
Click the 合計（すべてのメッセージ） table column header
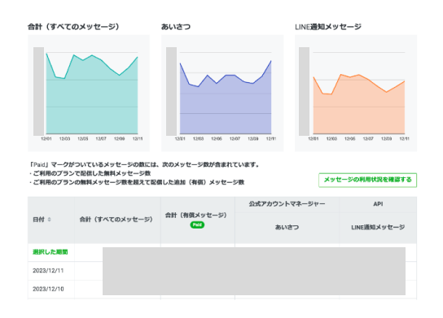tap(116, 220)
